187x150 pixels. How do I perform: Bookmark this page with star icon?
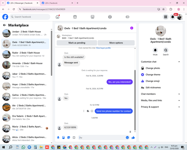(x=163, y=9)
